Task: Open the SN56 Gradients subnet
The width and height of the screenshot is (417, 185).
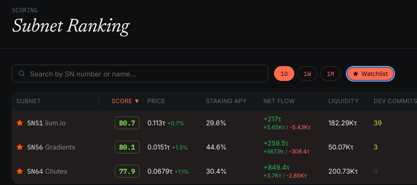Action: click(x=51, y=147)
